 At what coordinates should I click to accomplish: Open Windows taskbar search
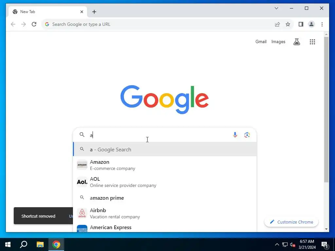coord(24,244)
